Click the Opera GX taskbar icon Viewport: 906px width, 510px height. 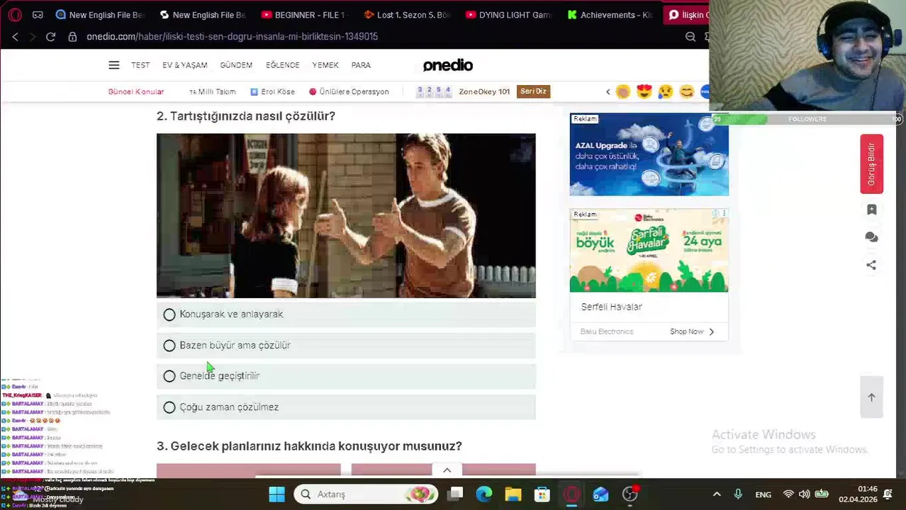click(x=571, y=494)
